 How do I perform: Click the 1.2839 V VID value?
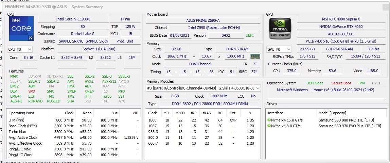tap(131, 137)
